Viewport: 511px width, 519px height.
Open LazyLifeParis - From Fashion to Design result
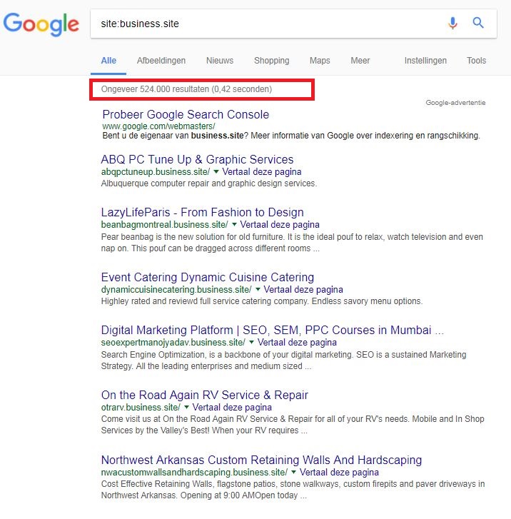pyautogui.click(x=202, y=212)
